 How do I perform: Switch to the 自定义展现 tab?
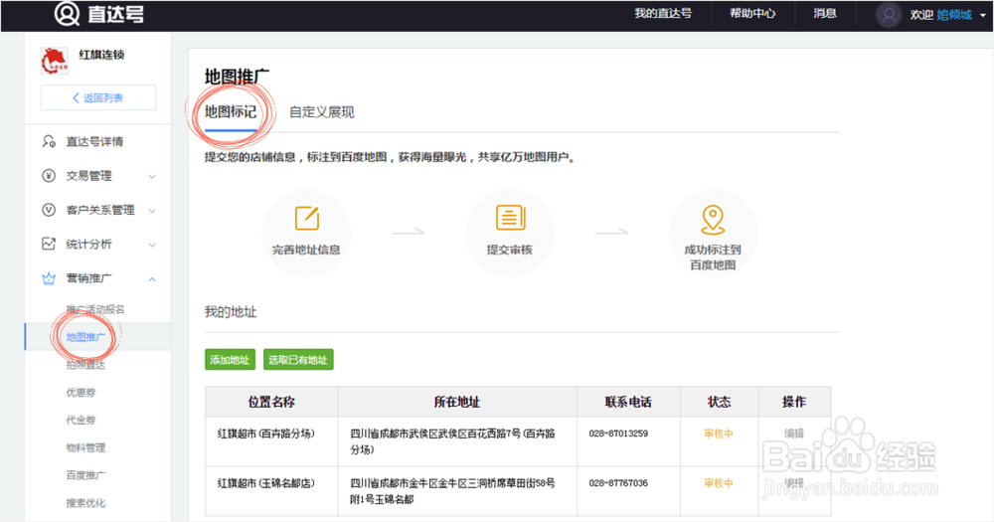(321, 112)
